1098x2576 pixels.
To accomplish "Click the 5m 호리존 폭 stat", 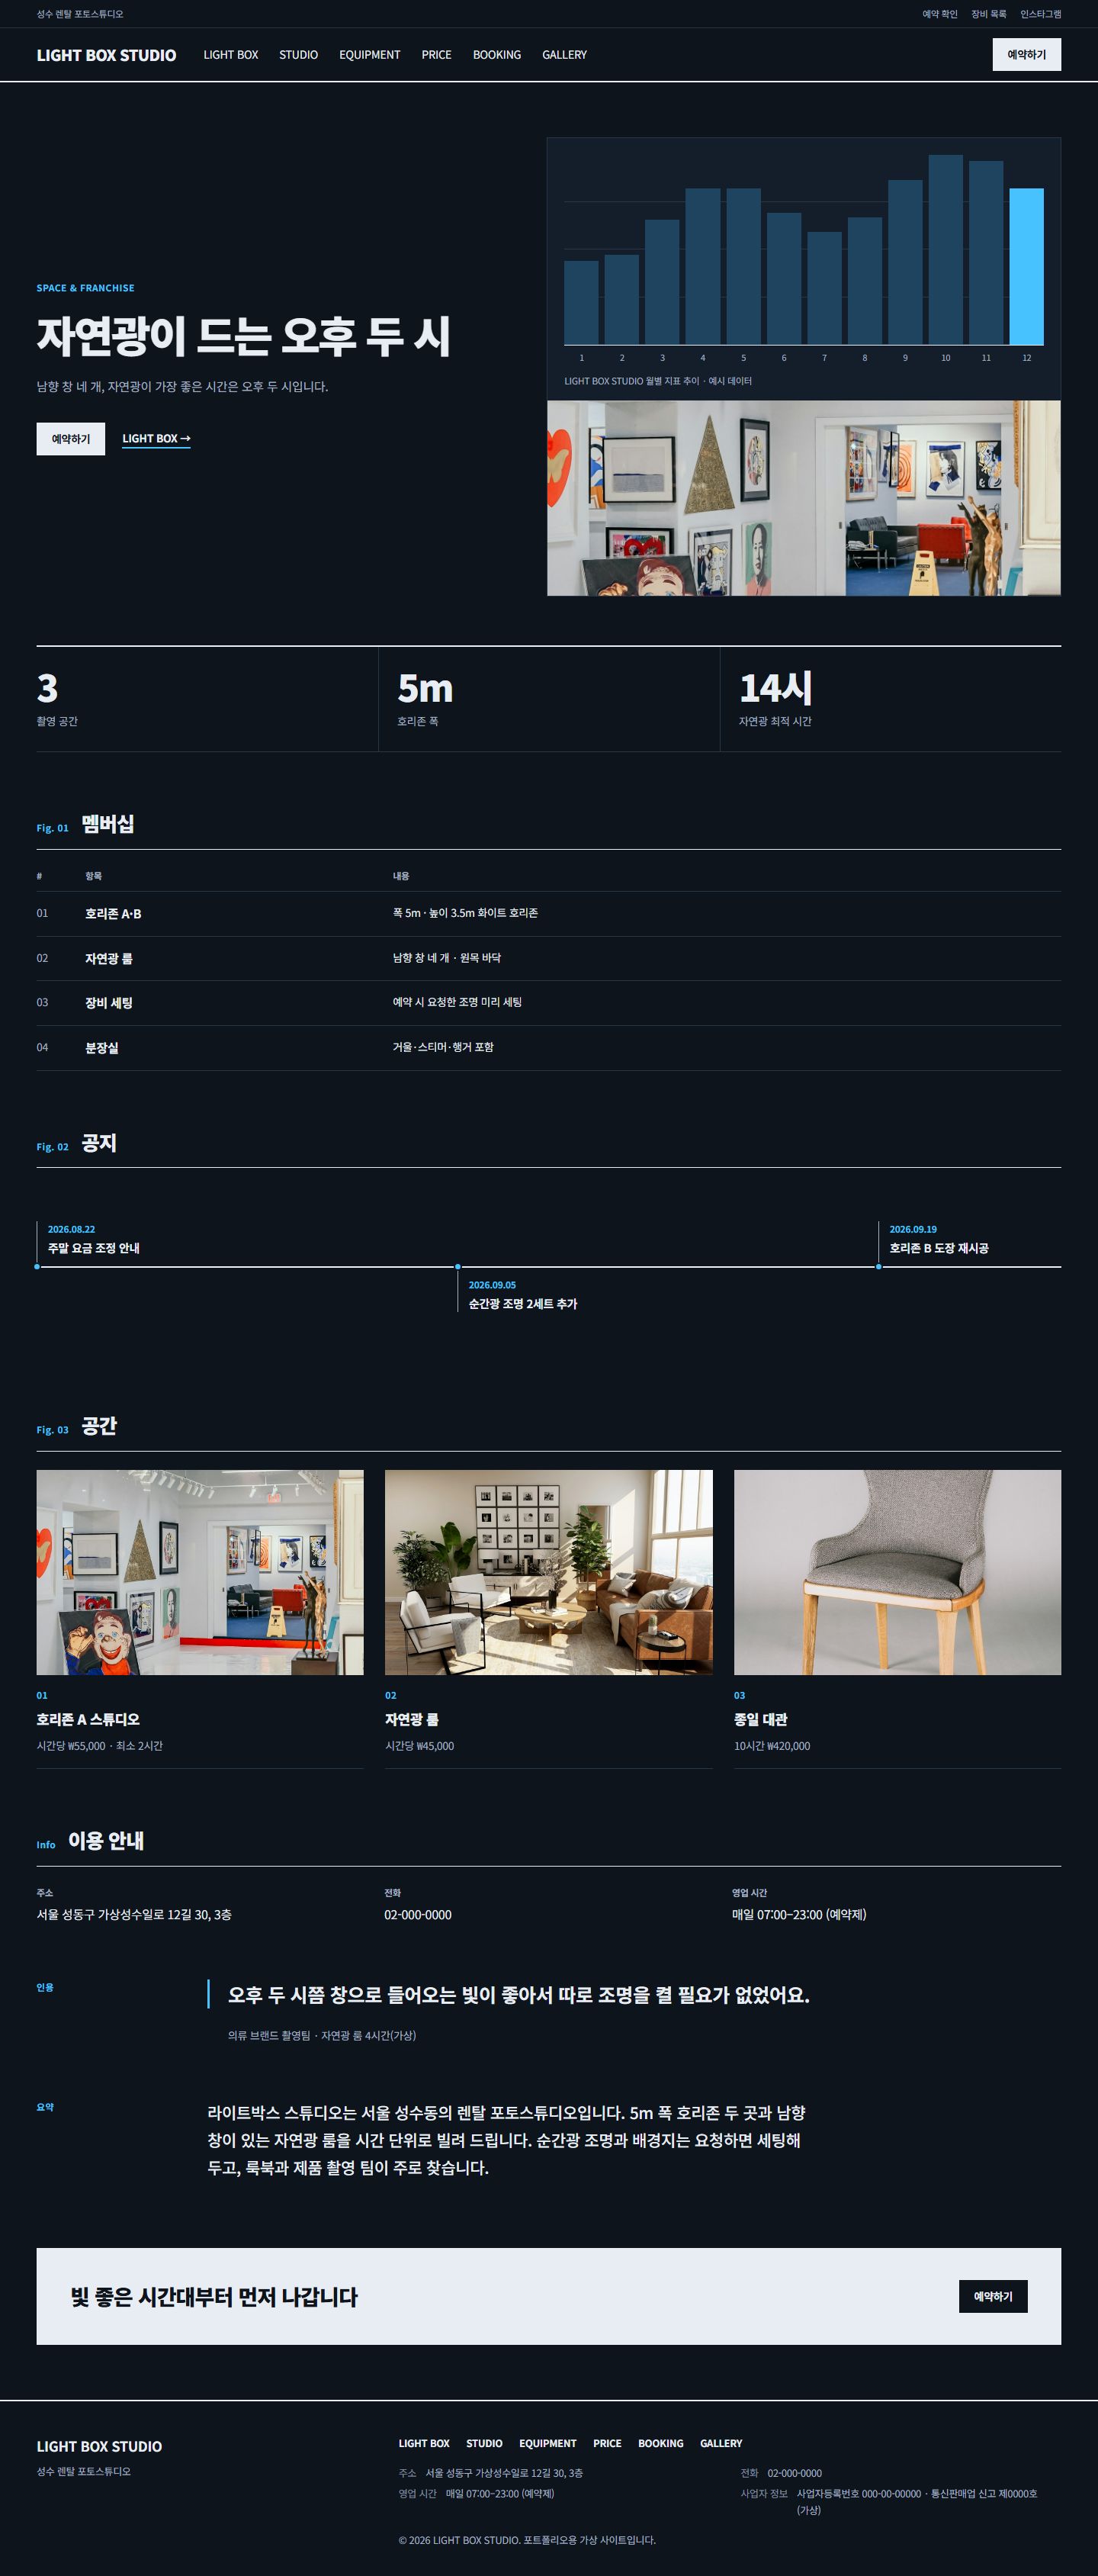I will pos(549,699).
